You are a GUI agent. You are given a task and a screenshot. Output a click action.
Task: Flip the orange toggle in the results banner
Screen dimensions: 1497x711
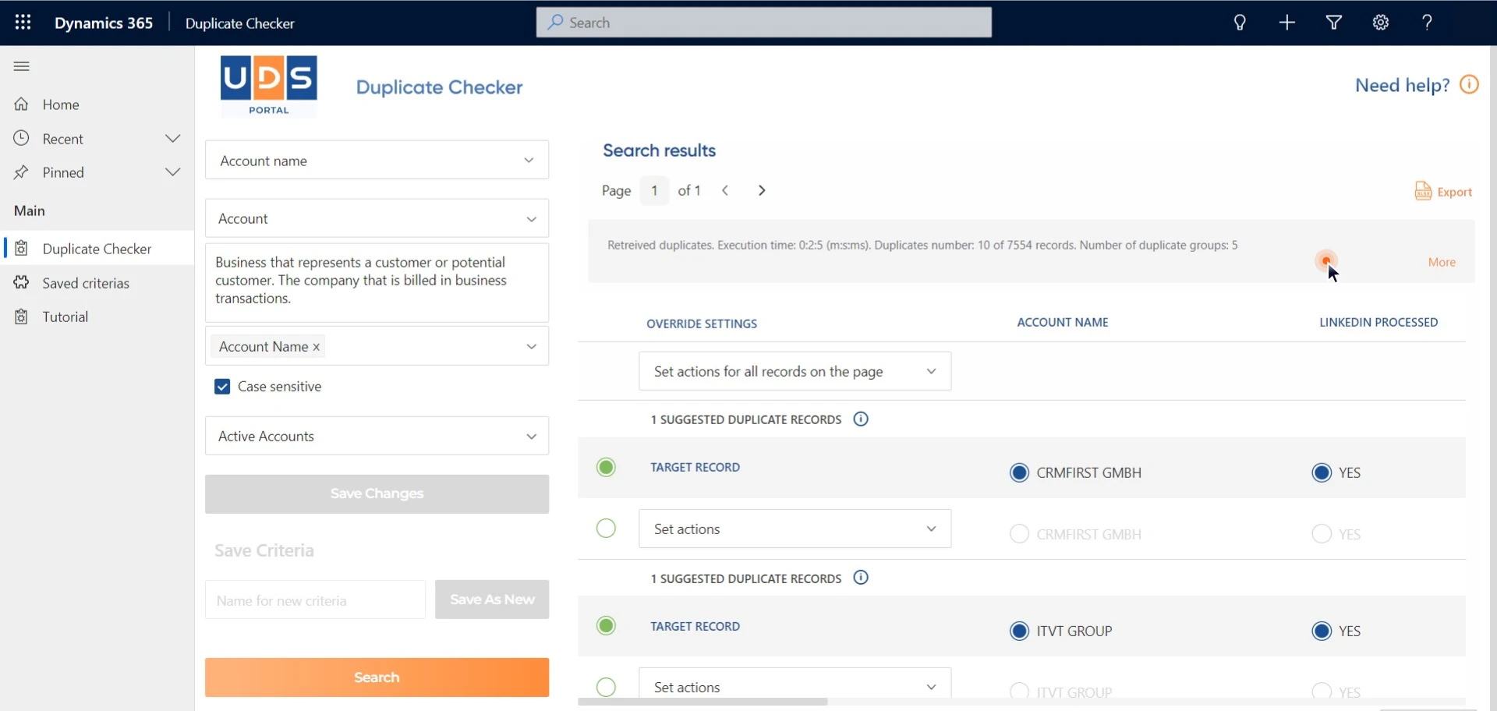pyautogui.click(x=1327, y=261)
